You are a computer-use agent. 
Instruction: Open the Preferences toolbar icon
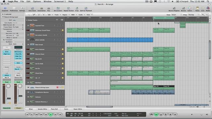coord(14,8)
